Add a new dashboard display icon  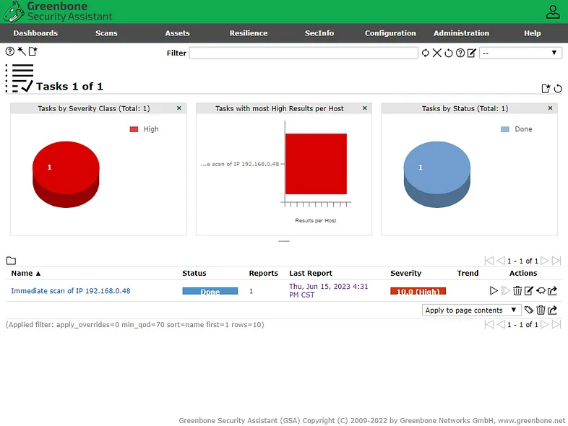(546, 88)
